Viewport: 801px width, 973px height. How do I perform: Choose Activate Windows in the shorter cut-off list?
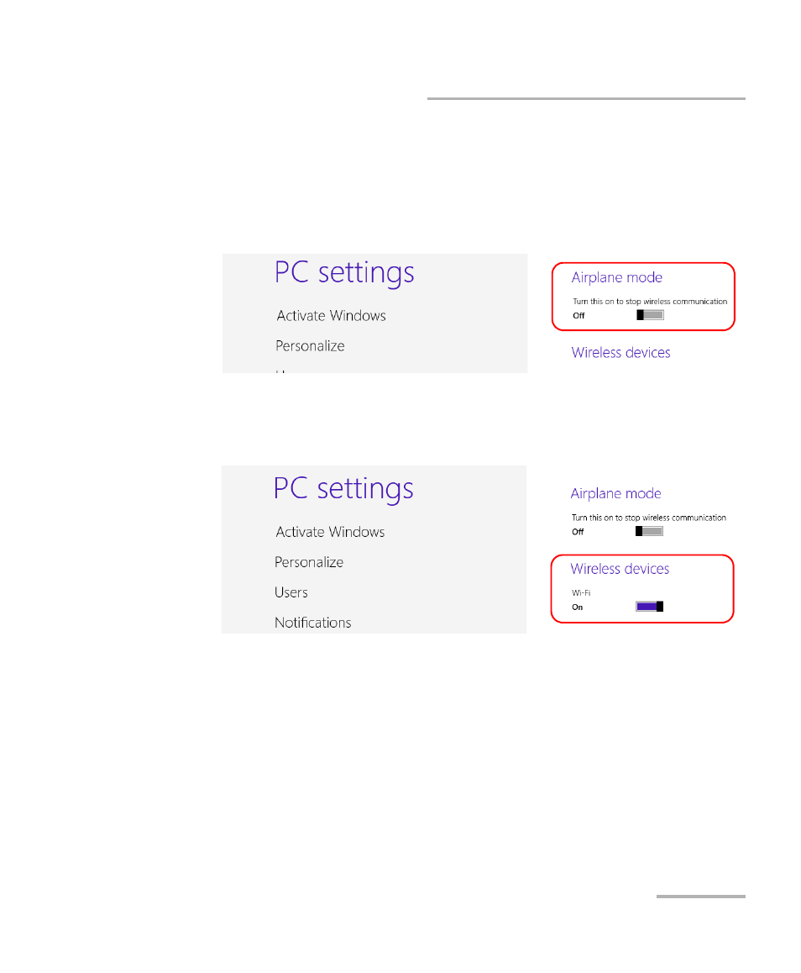[331, 316]
